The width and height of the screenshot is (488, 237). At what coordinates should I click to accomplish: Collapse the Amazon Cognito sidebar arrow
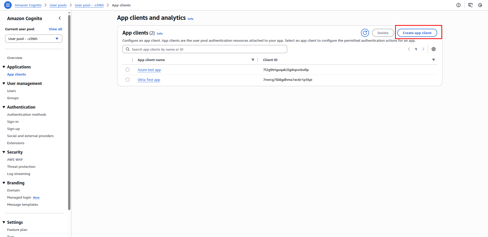pyautogui.click(x=60, y=18)
